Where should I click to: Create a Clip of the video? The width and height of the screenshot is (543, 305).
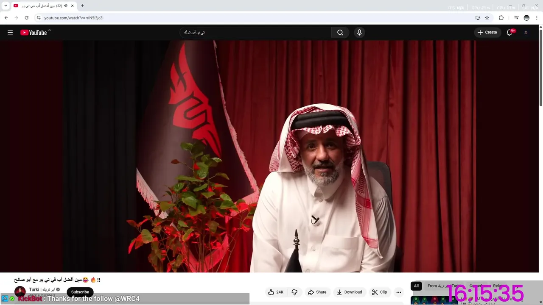click(x=379, y=292)
